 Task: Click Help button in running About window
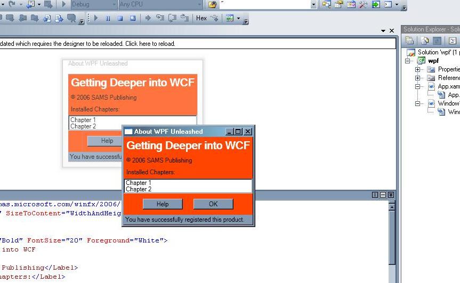[163, 204]
